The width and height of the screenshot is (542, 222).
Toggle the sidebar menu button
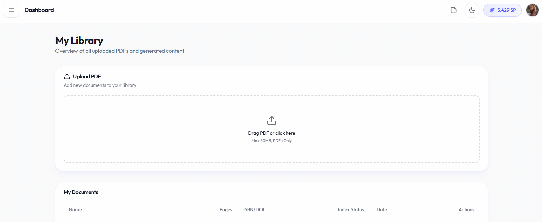click(12, 10)
